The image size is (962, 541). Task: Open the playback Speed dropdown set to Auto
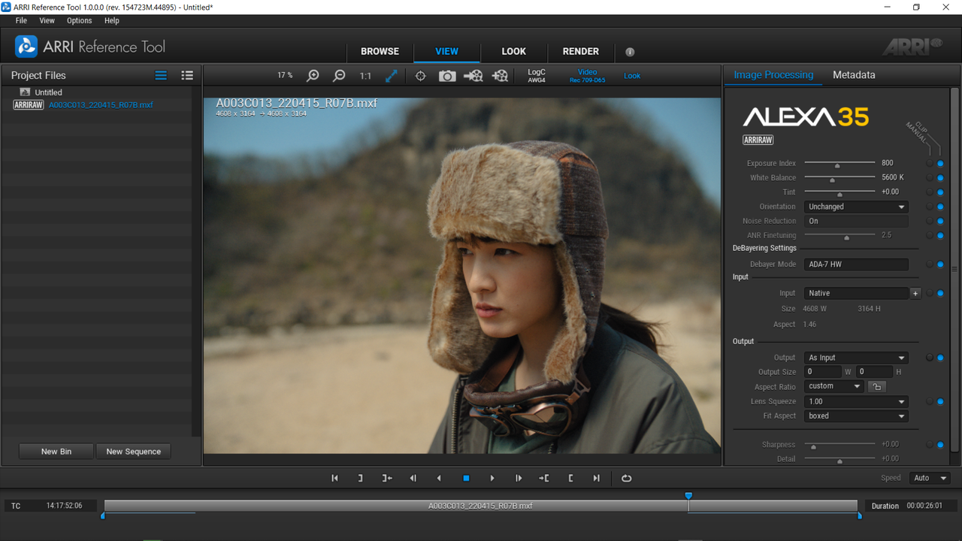click(x=930, y=478)
